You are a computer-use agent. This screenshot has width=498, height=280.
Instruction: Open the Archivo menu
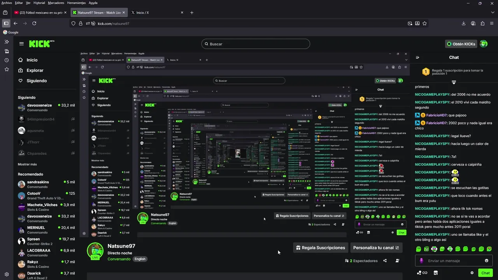[x=7, y=3]
